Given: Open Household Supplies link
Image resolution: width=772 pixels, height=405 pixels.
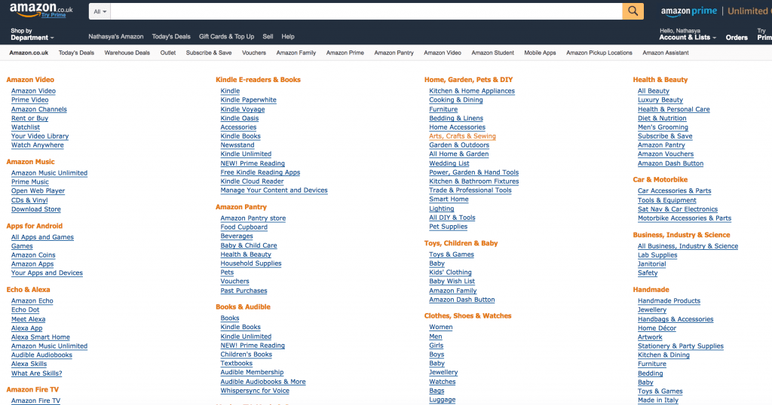Looking at the screenshot, I should (251, 263).
